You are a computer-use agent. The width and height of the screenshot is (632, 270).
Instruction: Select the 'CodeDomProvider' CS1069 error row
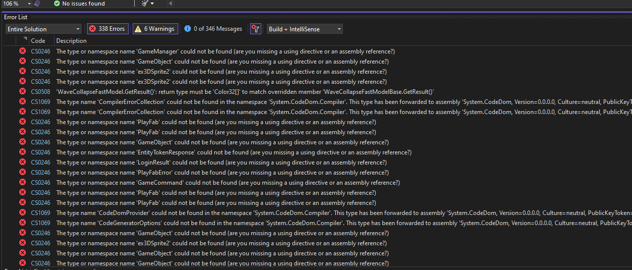(x=304, y=213)
